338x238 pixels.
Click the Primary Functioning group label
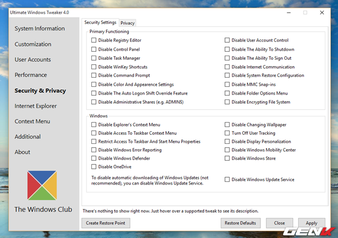point(109,32)
